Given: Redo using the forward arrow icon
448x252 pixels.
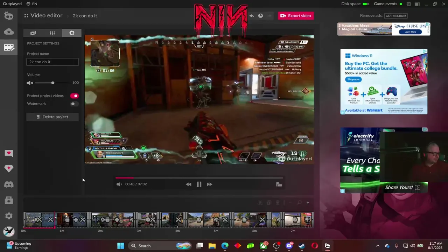Looking at the screenshot, I should click(269, 16).
